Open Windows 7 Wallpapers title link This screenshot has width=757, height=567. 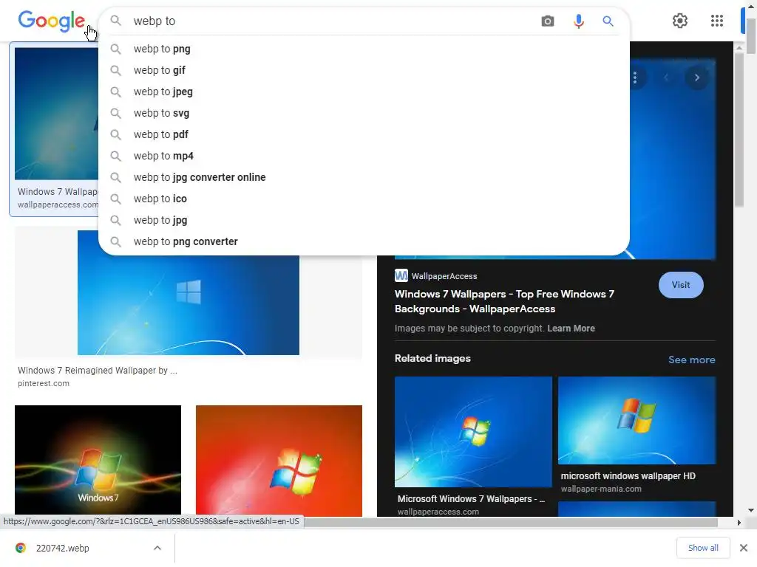coord(504,301)
